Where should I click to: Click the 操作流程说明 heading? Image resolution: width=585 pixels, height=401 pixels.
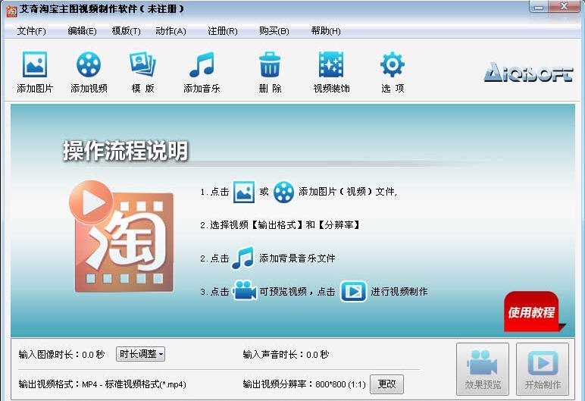click(125, 150)
